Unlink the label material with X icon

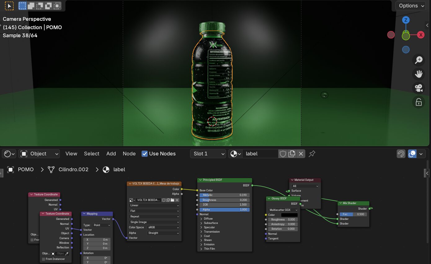click(x=301, y=154)
